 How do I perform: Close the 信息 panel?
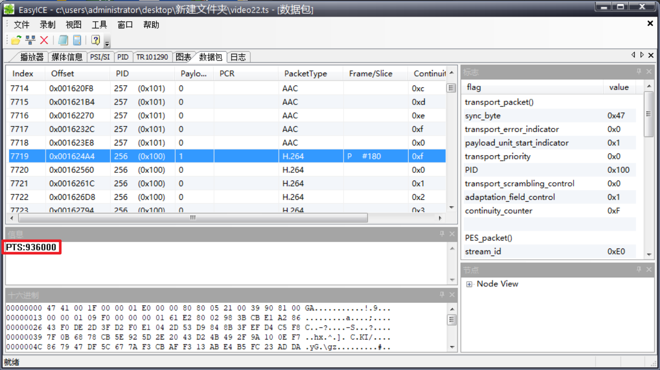[x=452, y=234]
